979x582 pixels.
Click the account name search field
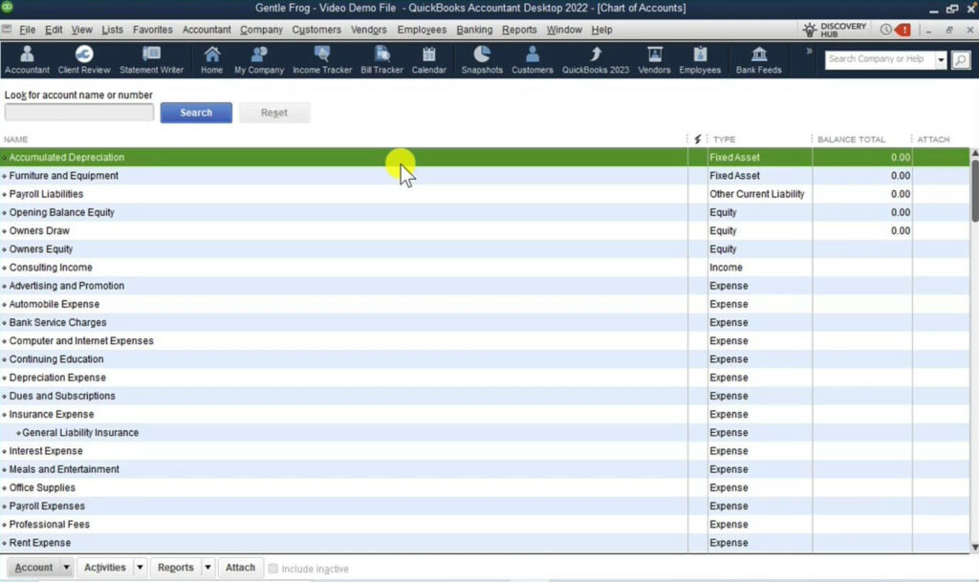pyautogui.click(x=78, y=112)
